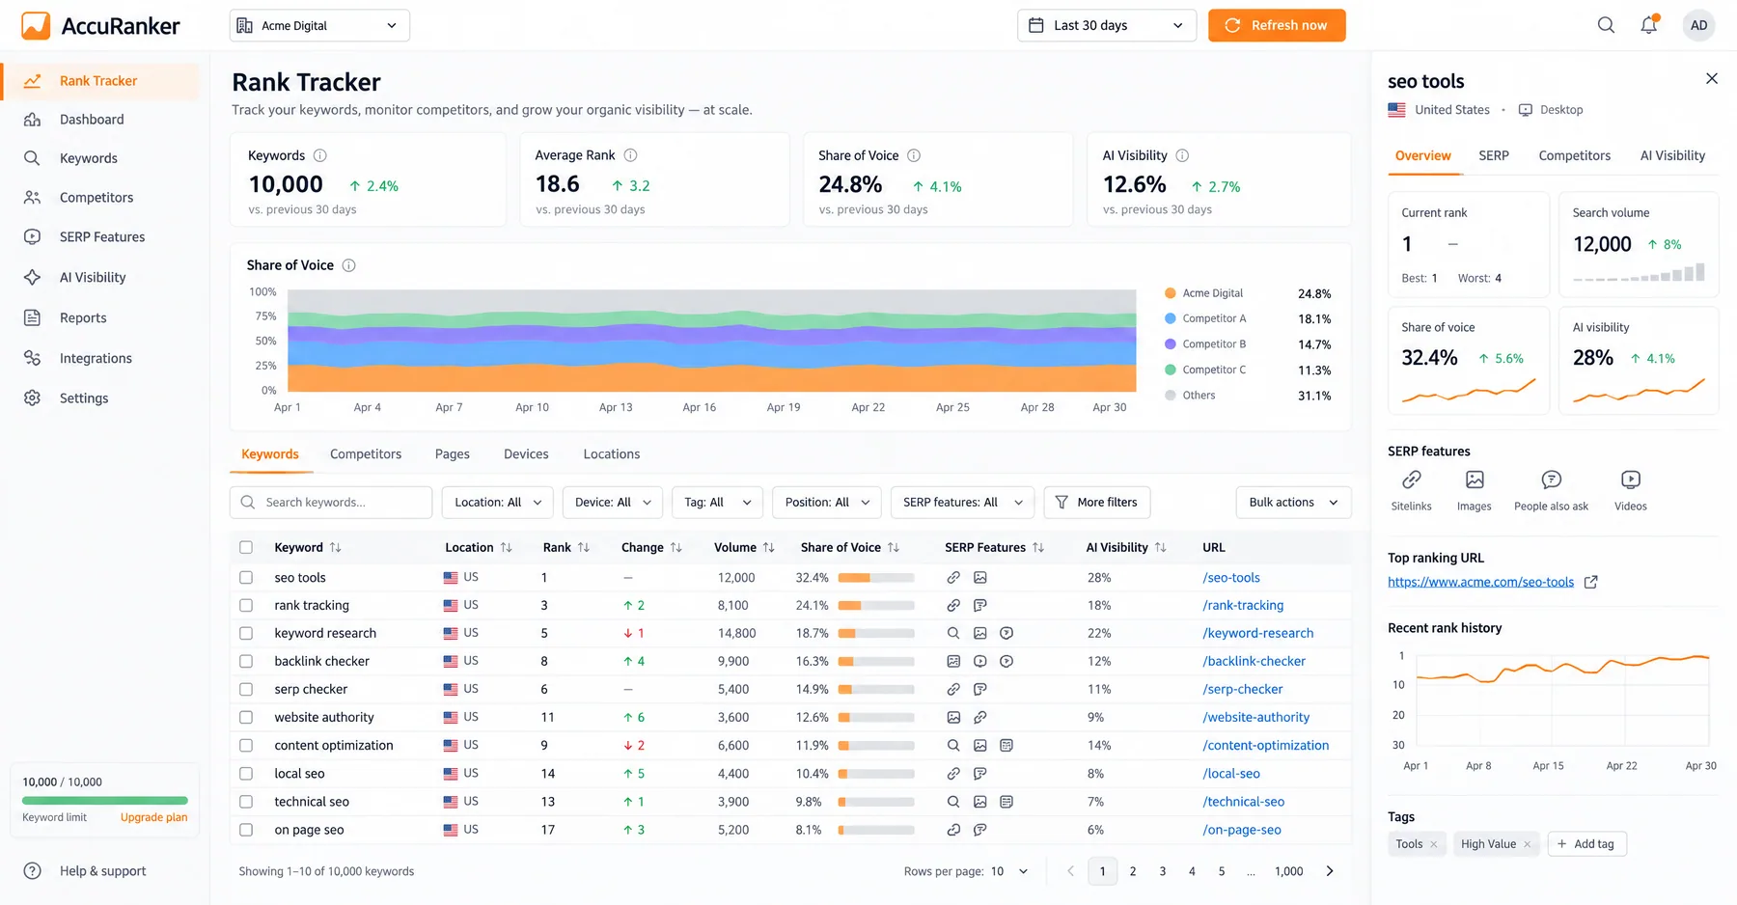Click the search magnifier icon in header
1737x905 pixels.
pyautogui.click(x=1606, y=25)
